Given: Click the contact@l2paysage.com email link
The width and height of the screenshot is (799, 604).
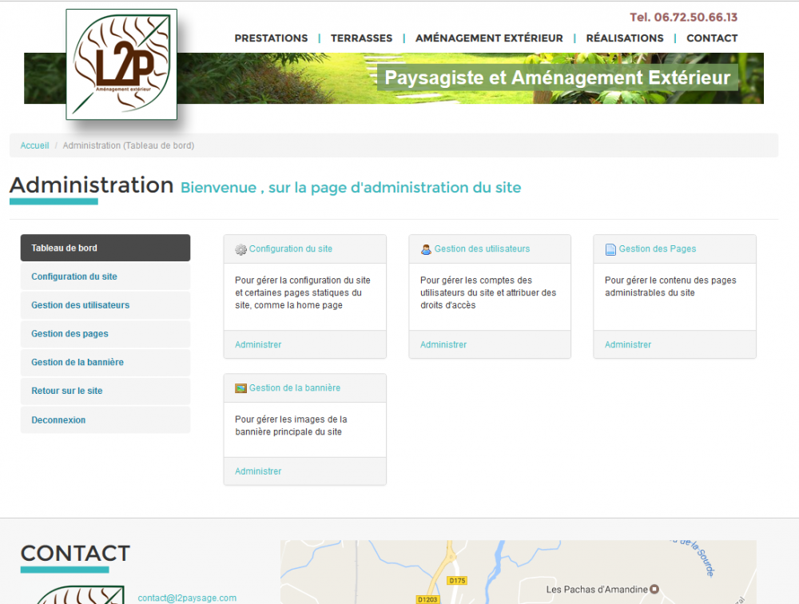Looking at the screenshot, I should tap(187, 598).
